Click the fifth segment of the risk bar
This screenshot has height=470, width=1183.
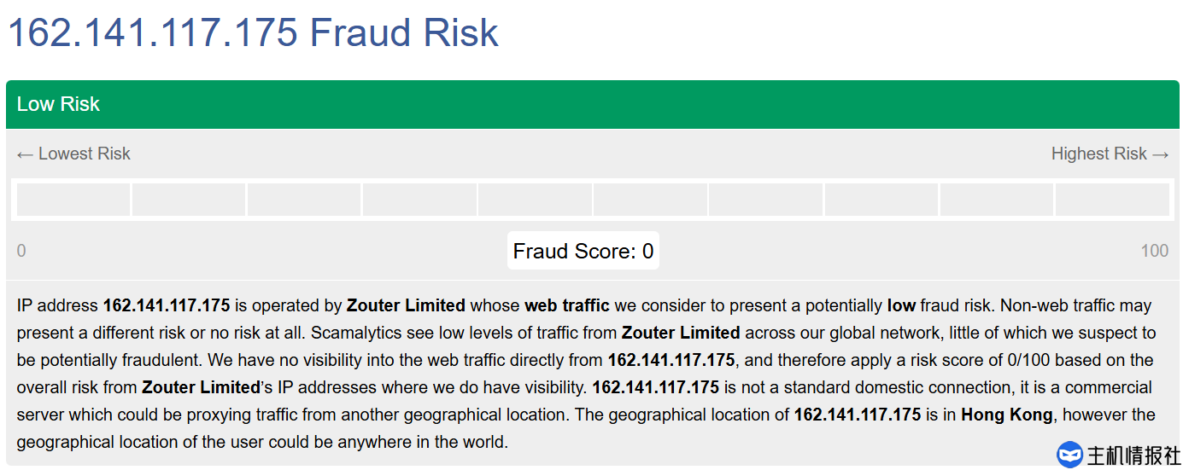tap(535, 200)
